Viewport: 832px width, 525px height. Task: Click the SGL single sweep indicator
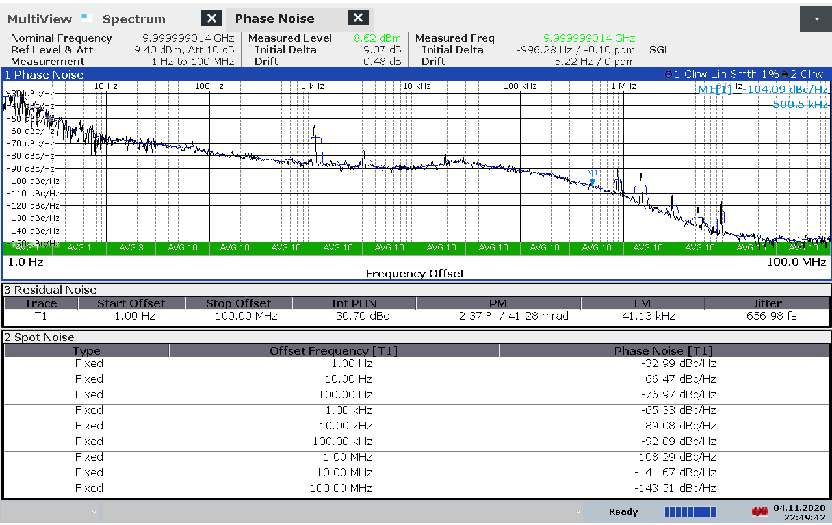[659, 49]
